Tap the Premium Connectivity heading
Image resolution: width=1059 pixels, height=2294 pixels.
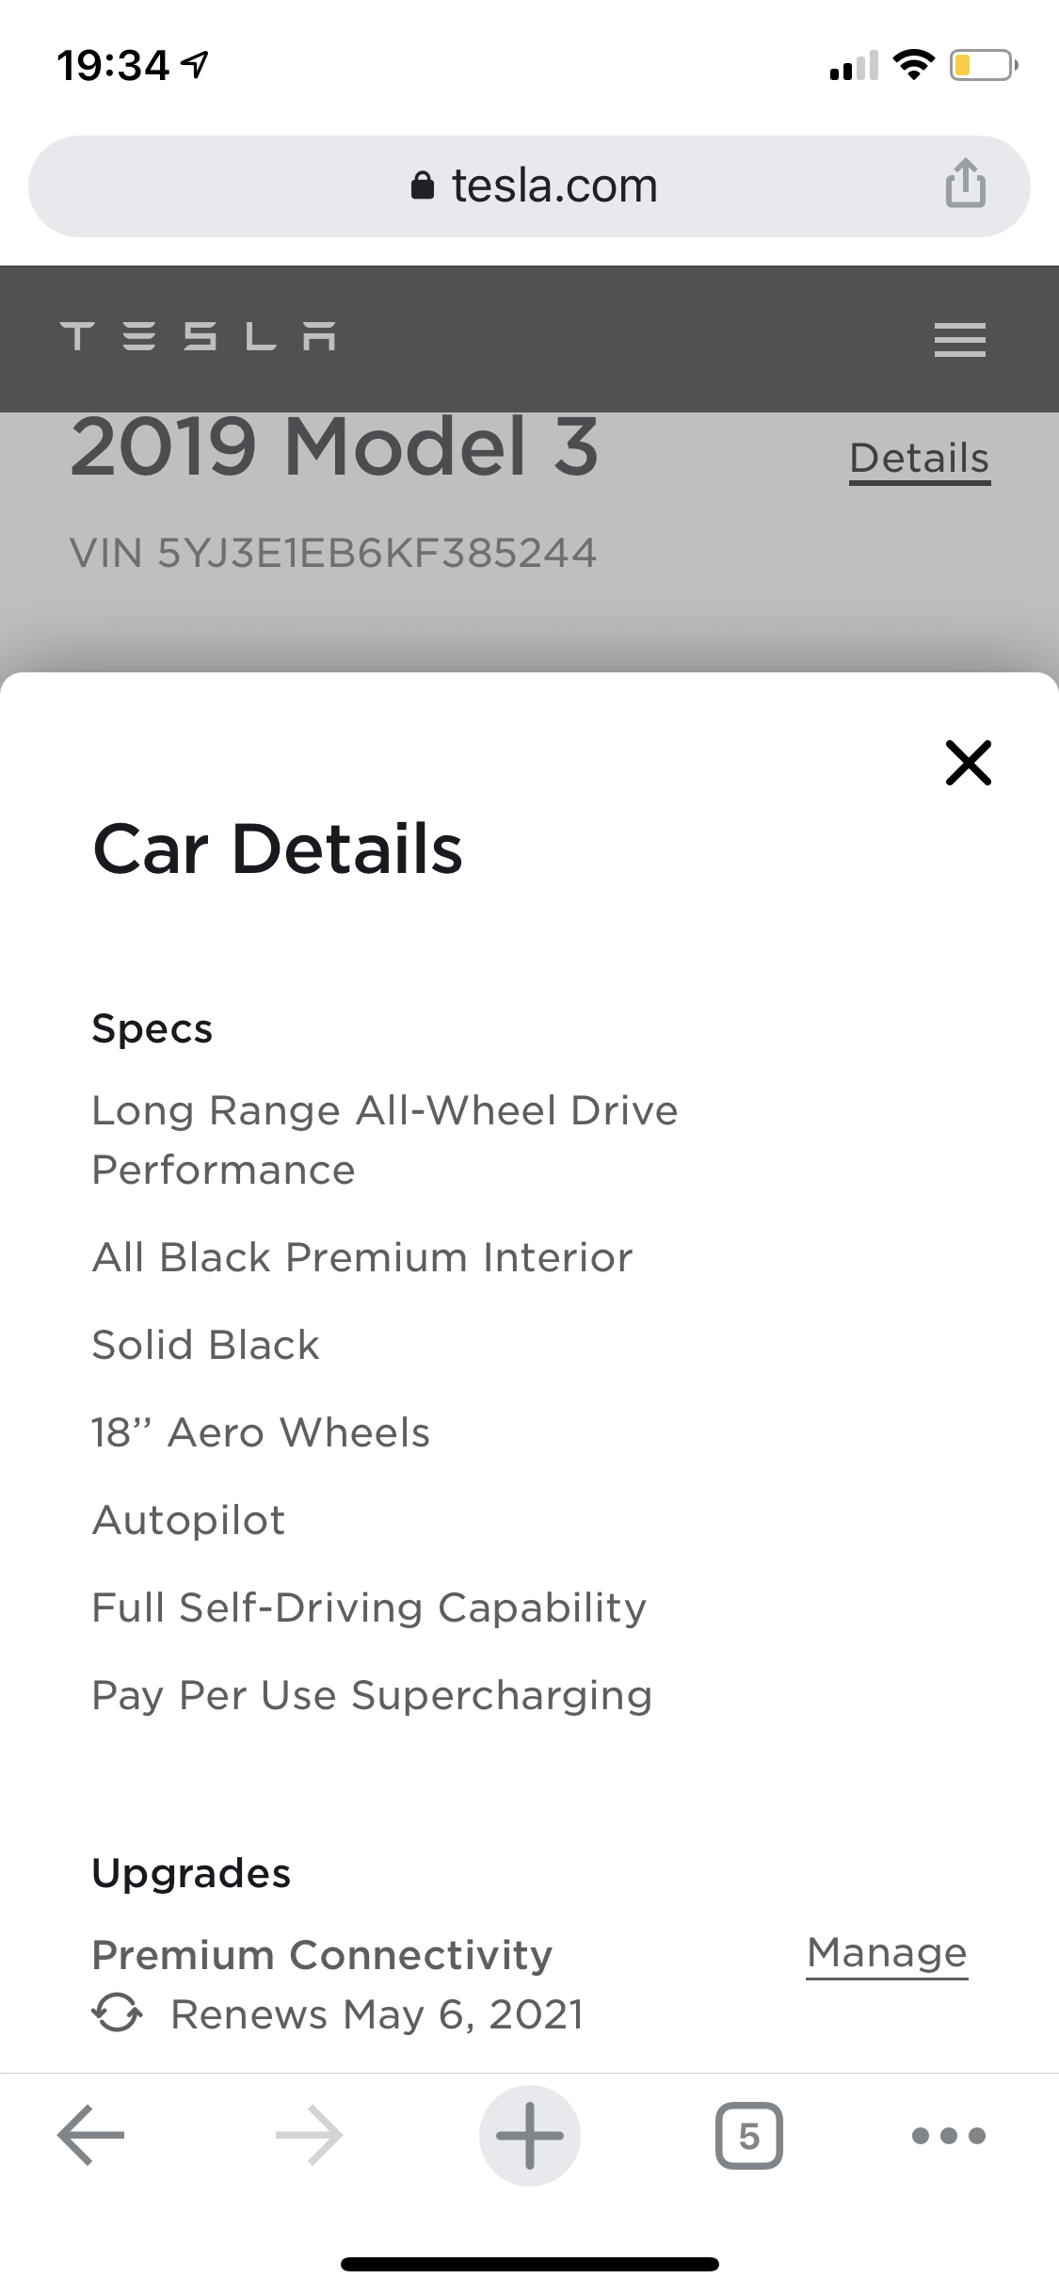coord(322,1955)
